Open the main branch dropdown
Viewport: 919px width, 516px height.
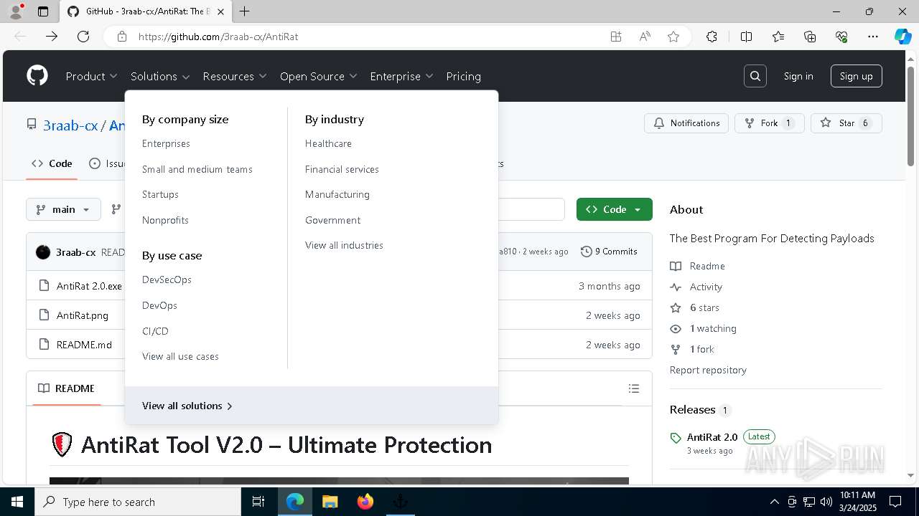(63, 209)
